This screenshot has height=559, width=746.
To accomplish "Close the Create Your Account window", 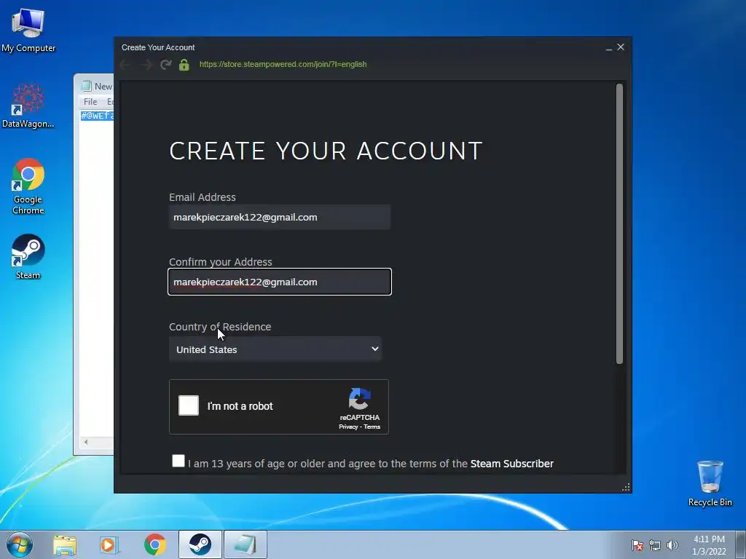I will coord(621,47).
